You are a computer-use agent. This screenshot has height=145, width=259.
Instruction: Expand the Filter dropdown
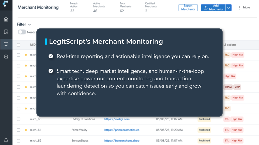pos(24,24)
